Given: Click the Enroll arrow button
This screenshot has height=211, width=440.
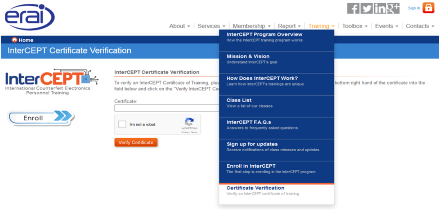Looking at the screenshot, I should pos(41,118).
